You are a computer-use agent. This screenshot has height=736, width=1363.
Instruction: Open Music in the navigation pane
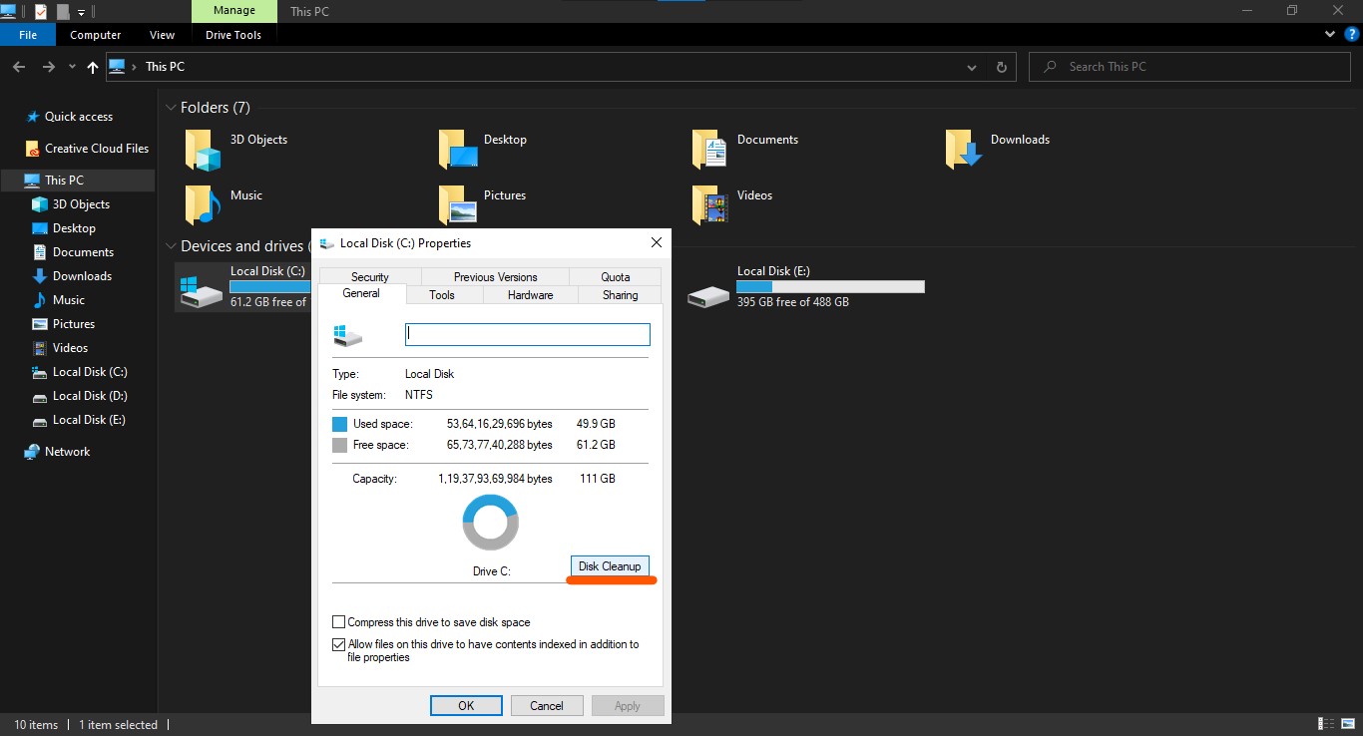coord(69,300)
